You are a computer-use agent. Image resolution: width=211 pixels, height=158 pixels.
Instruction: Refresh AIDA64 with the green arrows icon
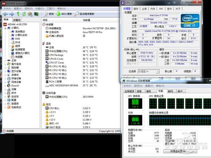coord(24,14)
